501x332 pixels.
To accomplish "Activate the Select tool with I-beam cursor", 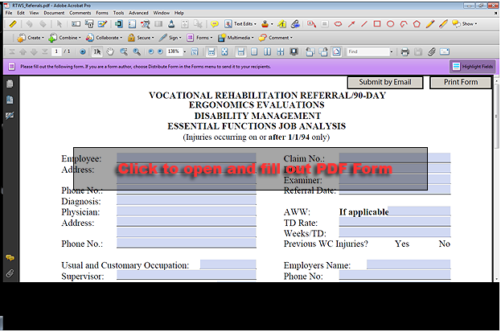I will click(97, 51).
